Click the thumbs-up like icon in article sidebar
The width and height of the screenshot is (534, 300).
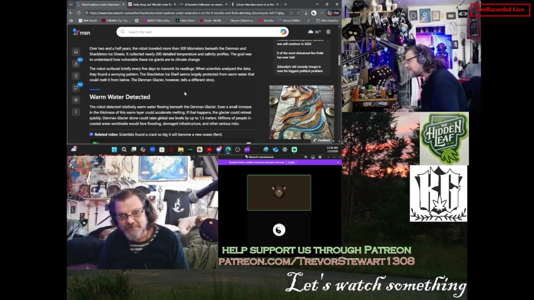(76, 64)
